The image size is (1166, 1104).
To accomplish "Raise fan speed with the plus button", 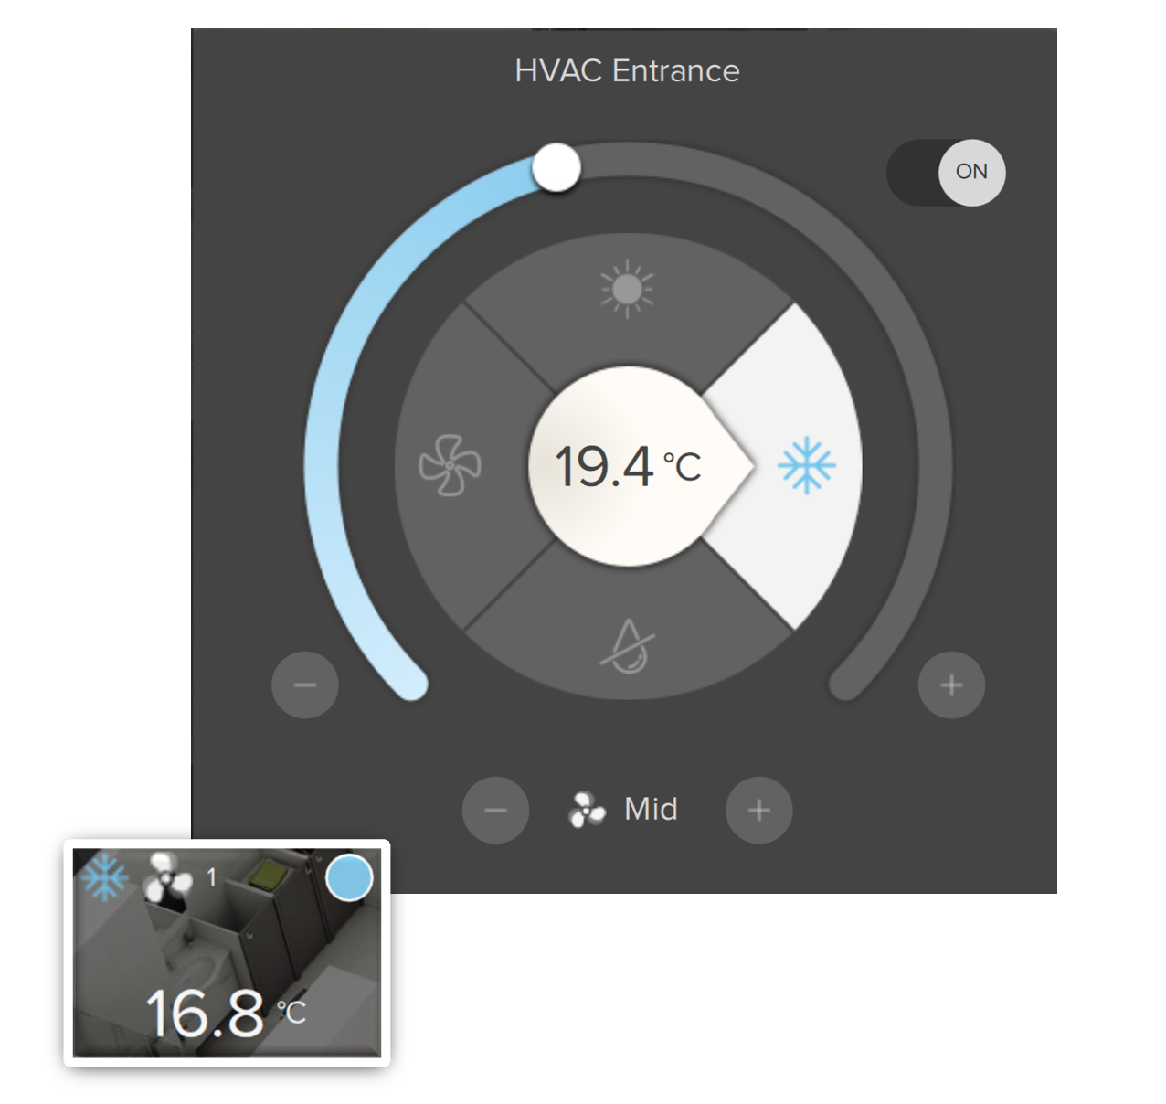I will (758, 810).
